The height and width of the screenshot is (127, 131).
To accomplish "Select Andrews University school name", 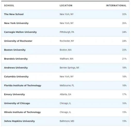I will (16, 68).
